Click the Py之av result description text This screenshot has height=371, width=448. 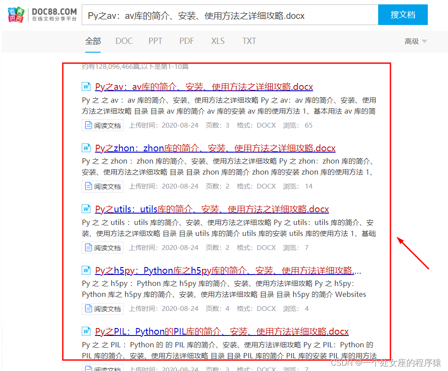(x=229, y=106)
